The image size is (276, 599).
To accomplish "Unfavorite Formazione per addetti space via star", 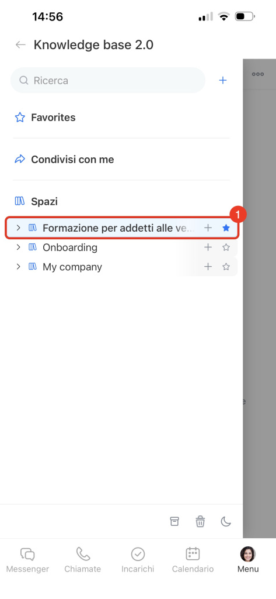I will pos(226,228).
